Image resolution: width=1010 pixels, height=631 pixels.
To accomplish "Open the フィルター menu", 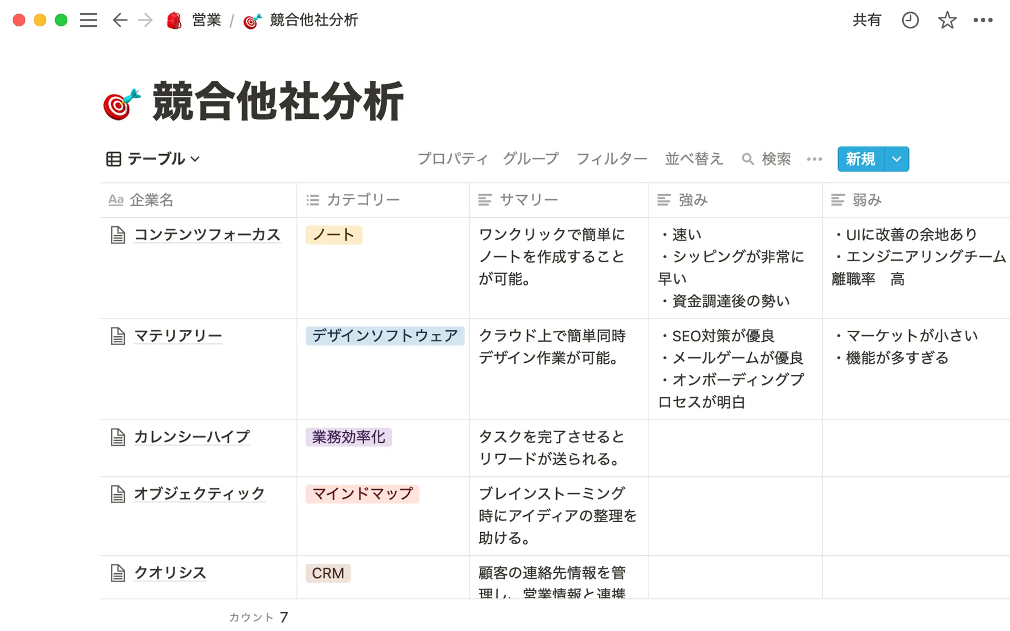I will click(x=611, y=159).
